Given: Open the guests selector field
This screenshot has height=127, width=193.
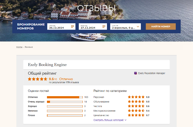Looking at the screenshot, I should 125,27.
